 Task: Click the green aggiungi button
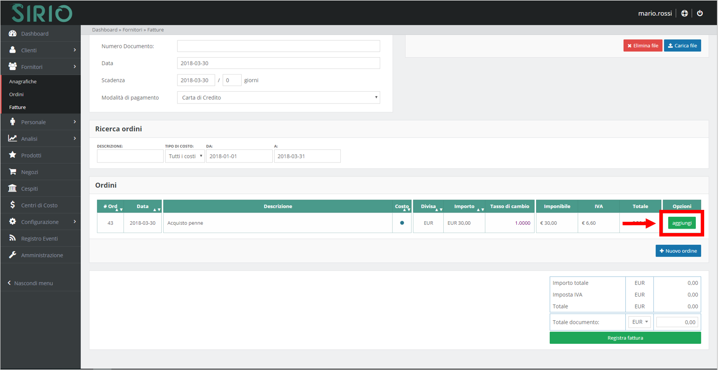tap(682, 223)
